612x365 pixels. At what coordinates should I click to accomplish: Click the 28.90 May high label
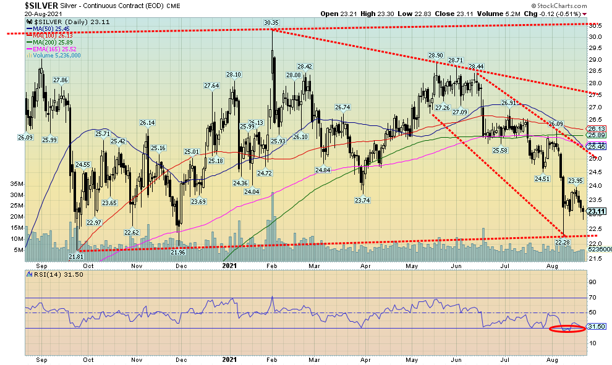(x=437, y=55)
